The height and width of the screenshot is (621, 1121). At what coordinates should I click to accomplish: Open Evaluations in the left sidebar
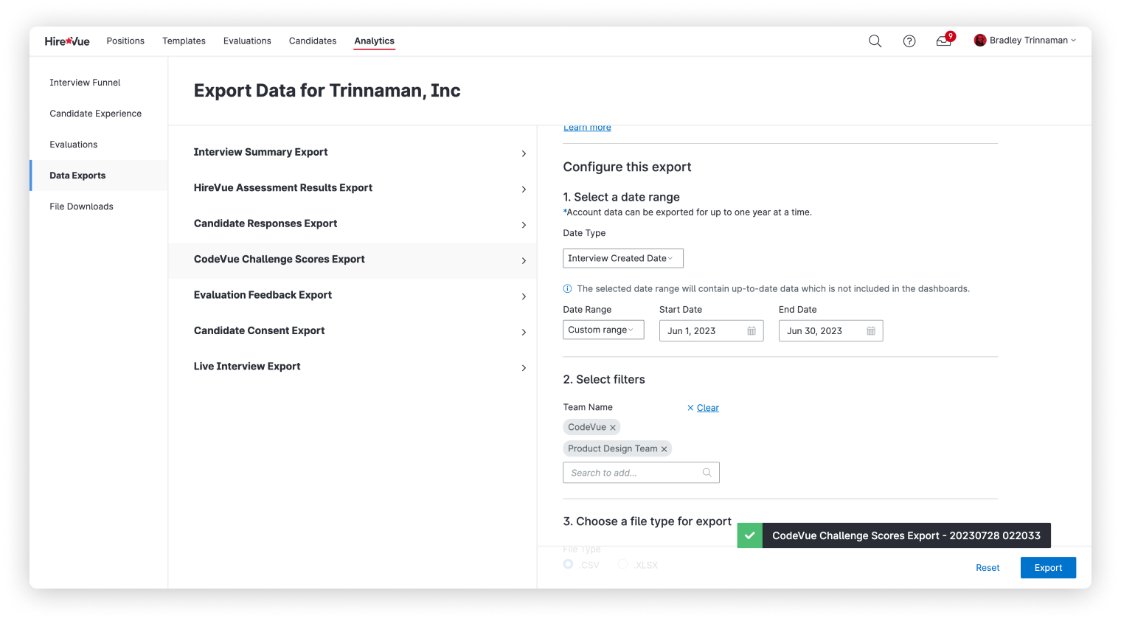pyautogui.click(x=99, y=145)
